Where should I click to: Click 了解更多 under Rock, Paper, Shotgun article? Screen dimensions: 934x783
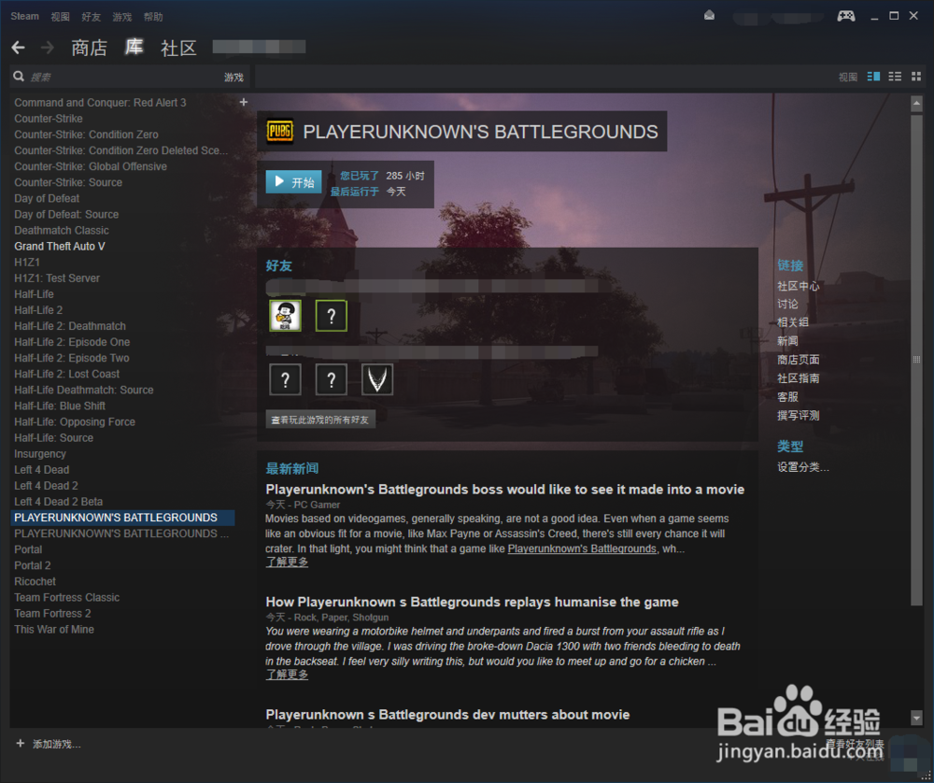pos(287,675)
